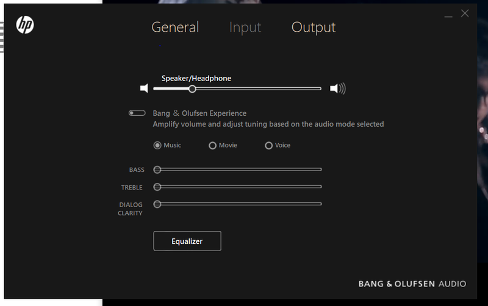Select the Music audio mode

(x=157, y=146)
